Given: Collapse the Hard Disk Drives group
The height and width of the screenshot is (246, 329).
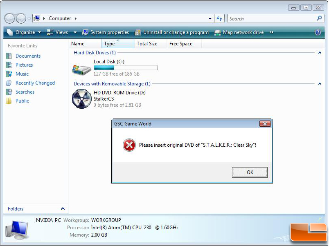Looking at the screenshot, I should point(320,53).
